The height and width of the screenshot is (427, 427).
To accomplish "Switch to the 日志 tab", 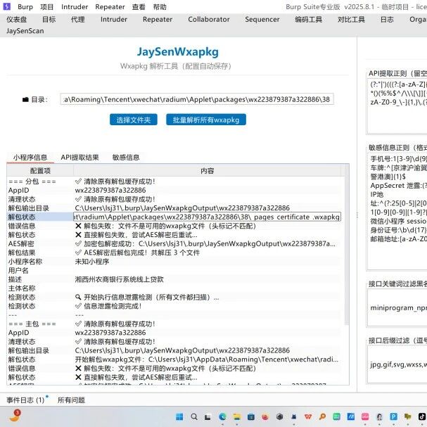I will tap(387, 19).
